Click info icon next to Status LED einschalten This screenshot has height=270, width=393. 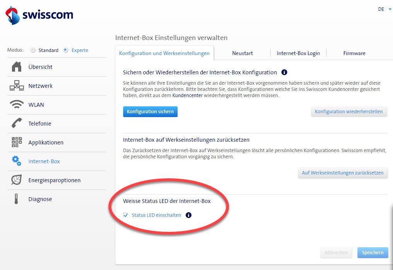point(188,215)
